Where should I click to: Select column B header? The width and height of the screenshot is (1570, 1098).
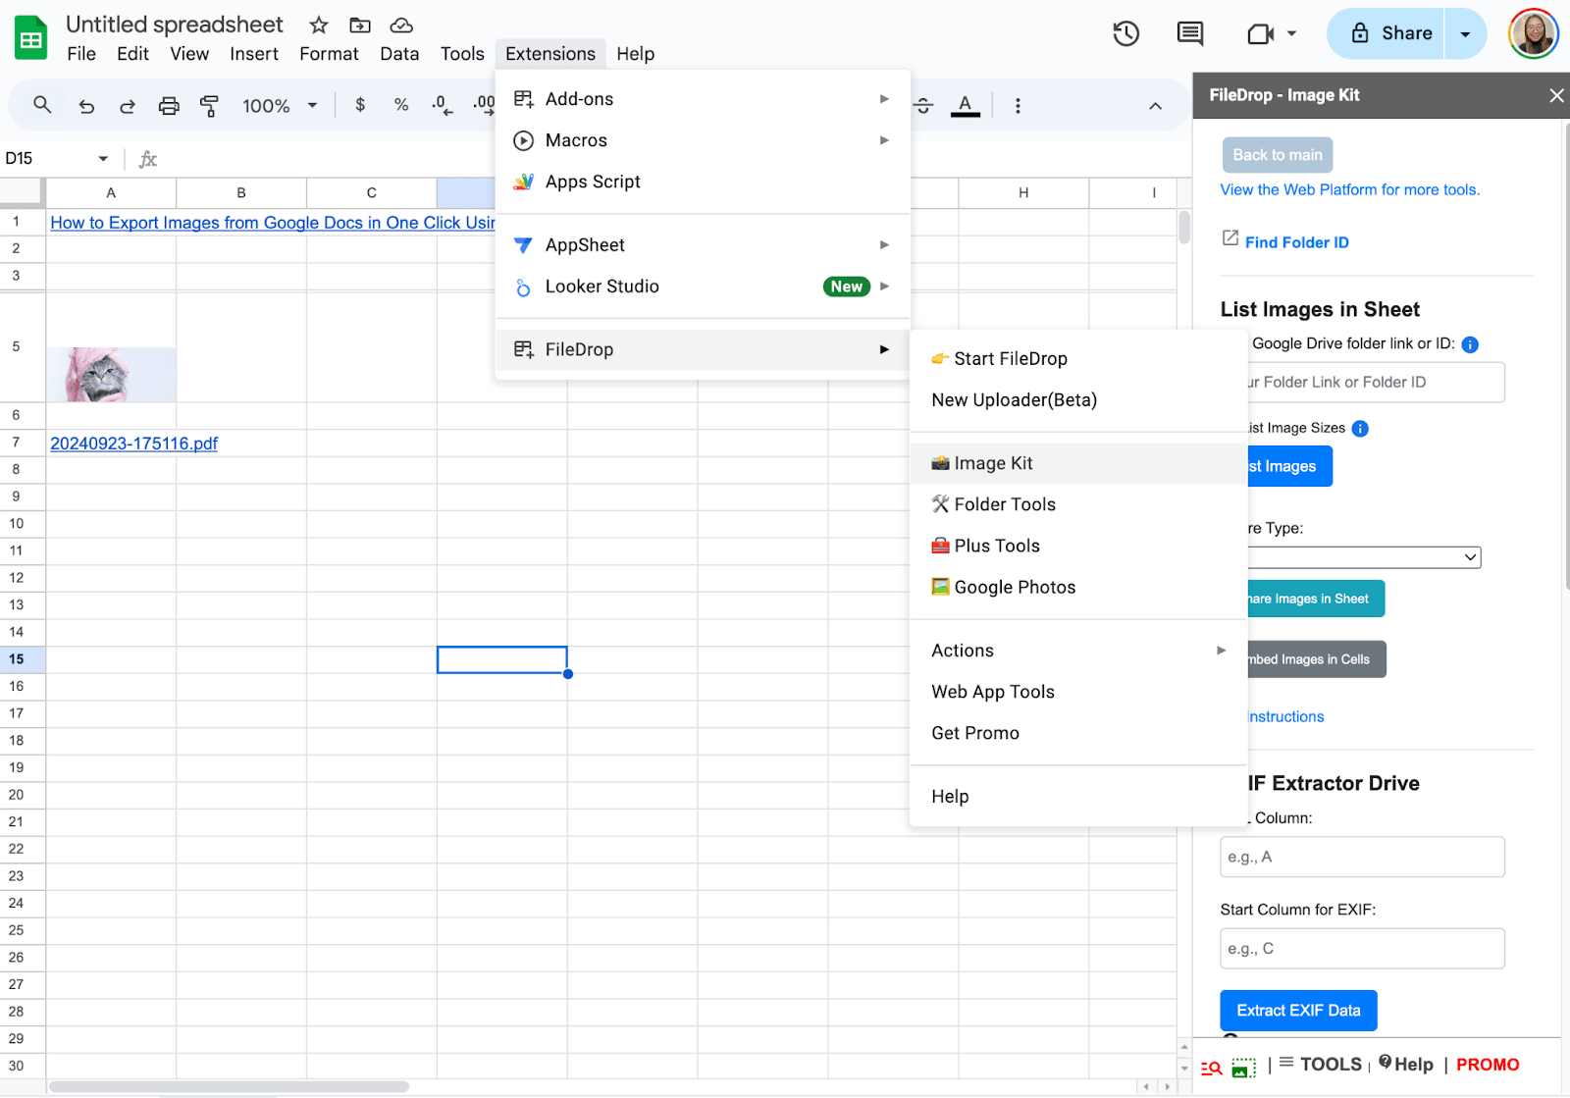(241, 193)
